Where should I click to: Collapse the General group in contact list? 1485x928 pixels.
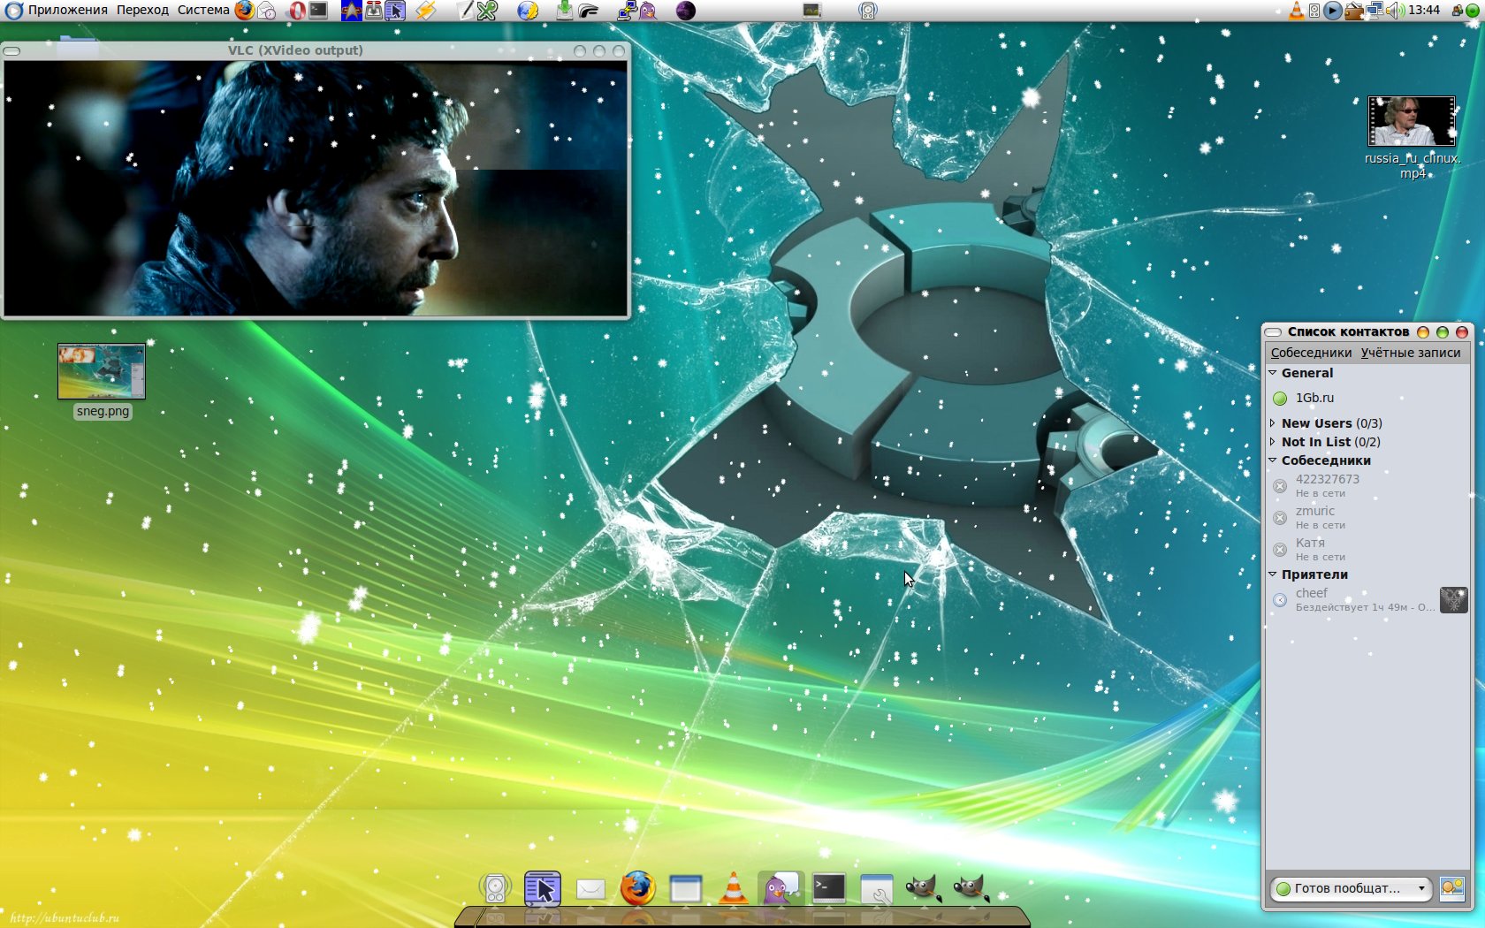coord(1273,373)
